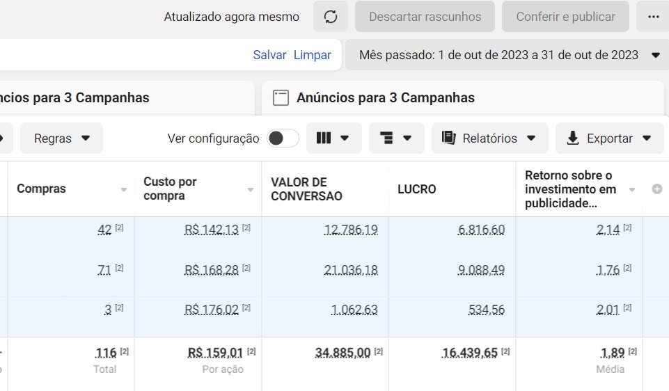Expand the Regras dropdown
The width and height of the screenshot is (669, 391).
pyautogui.click(x=62, y=138)
